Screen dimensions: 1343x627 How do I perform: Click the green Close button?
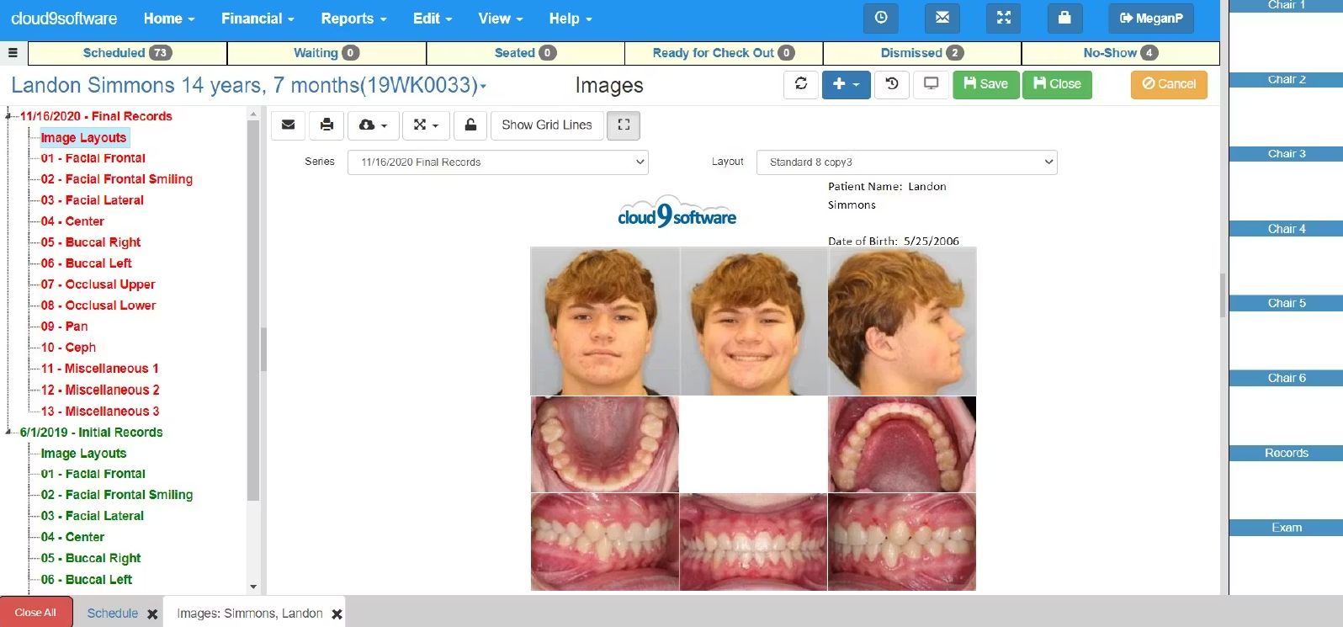coord(1057,84)
